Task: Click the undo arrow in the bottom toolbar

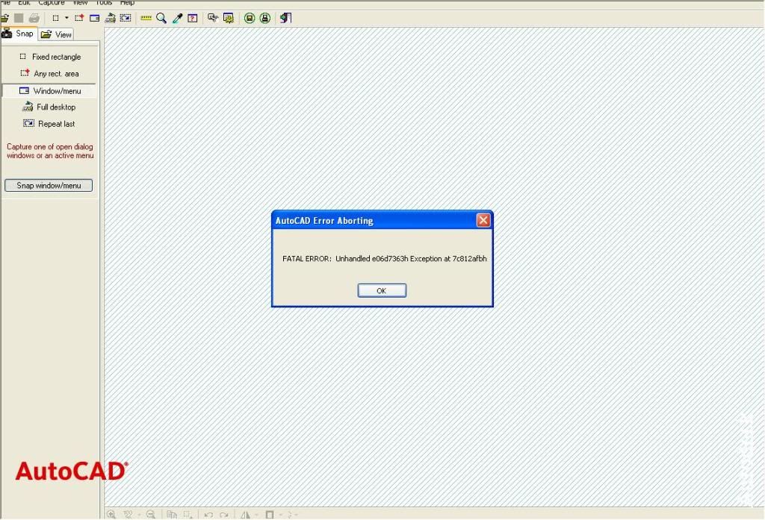Action: (208, 515)
